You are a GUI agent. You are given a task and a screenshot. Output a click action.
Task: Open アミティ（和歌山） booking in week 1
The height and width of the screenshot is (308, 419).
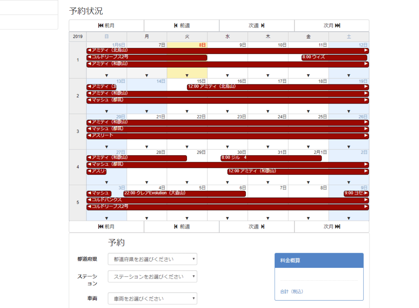(x=228, y=64)
